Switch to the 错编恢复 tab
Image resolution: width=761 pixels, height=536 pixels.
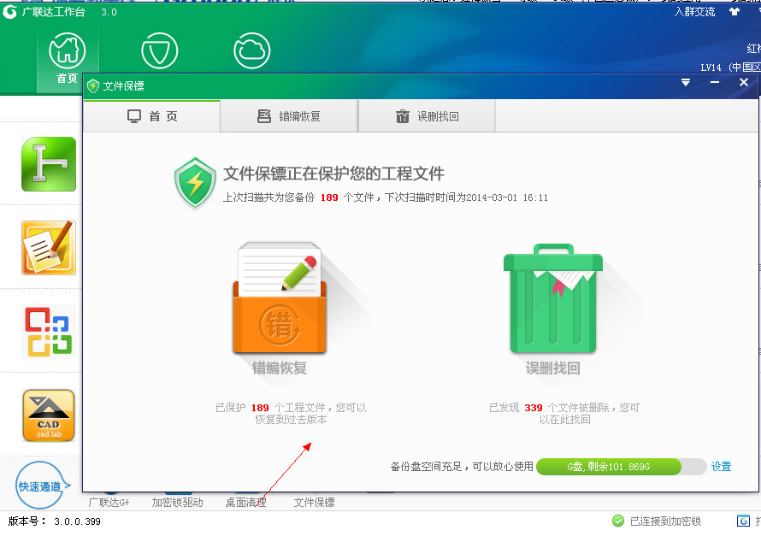pos(289,116)
